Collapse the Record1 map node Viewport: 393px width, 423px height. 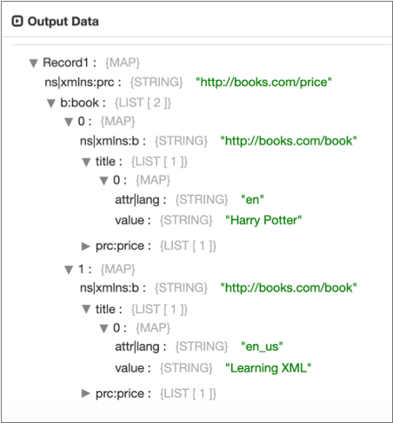(34, 64)
